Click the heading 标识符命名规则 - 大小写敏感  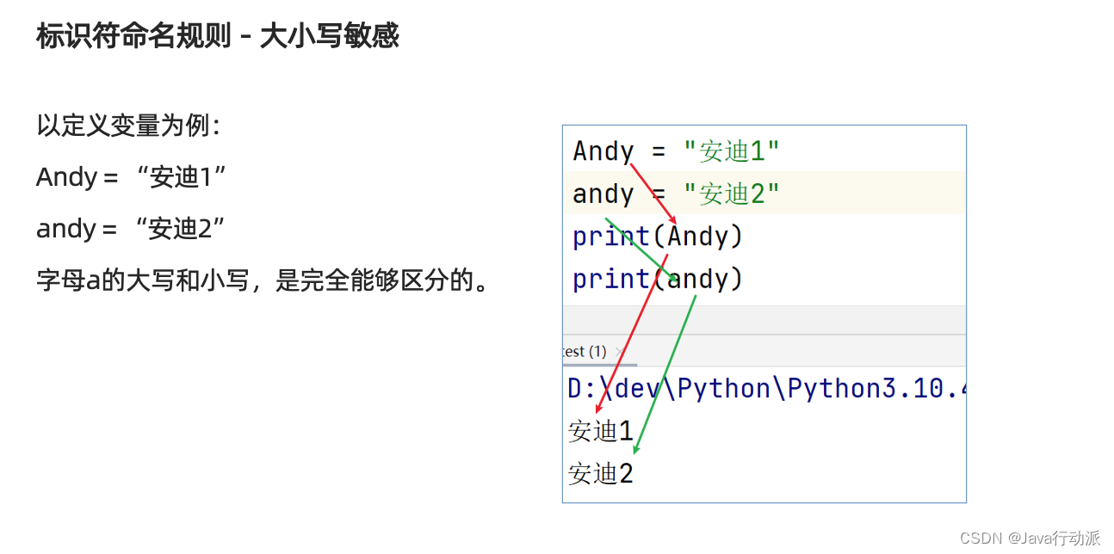[x=217, y=36]
